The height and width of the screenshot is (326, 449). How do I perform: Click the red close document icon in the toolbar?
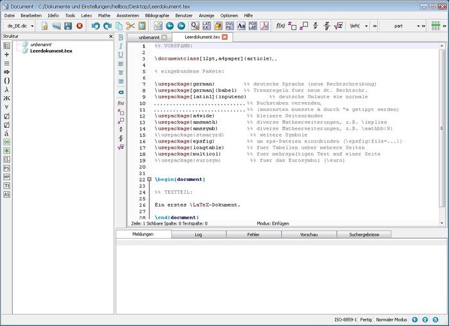click(x=80, y=26)
